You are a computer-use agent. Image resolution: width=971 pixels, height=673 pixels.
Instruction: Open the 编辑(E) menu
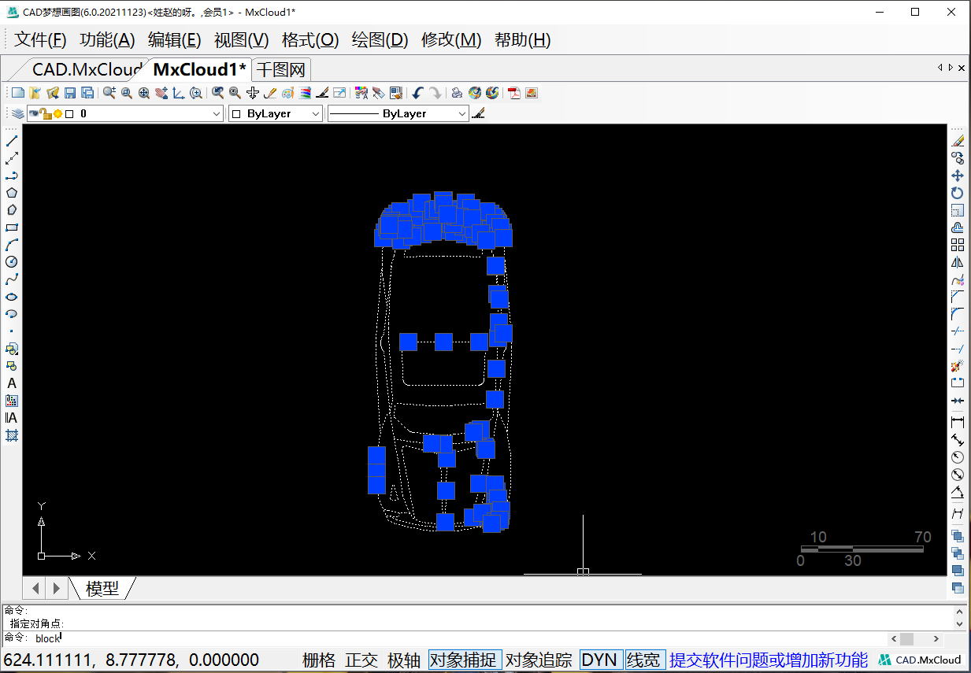175,40
